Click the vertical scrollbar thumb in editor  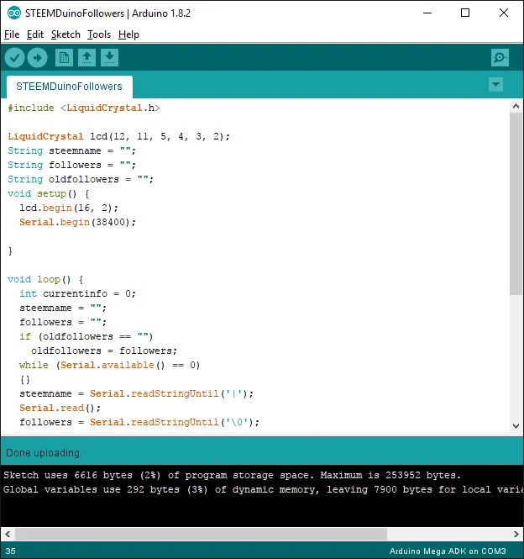[516, 204]
